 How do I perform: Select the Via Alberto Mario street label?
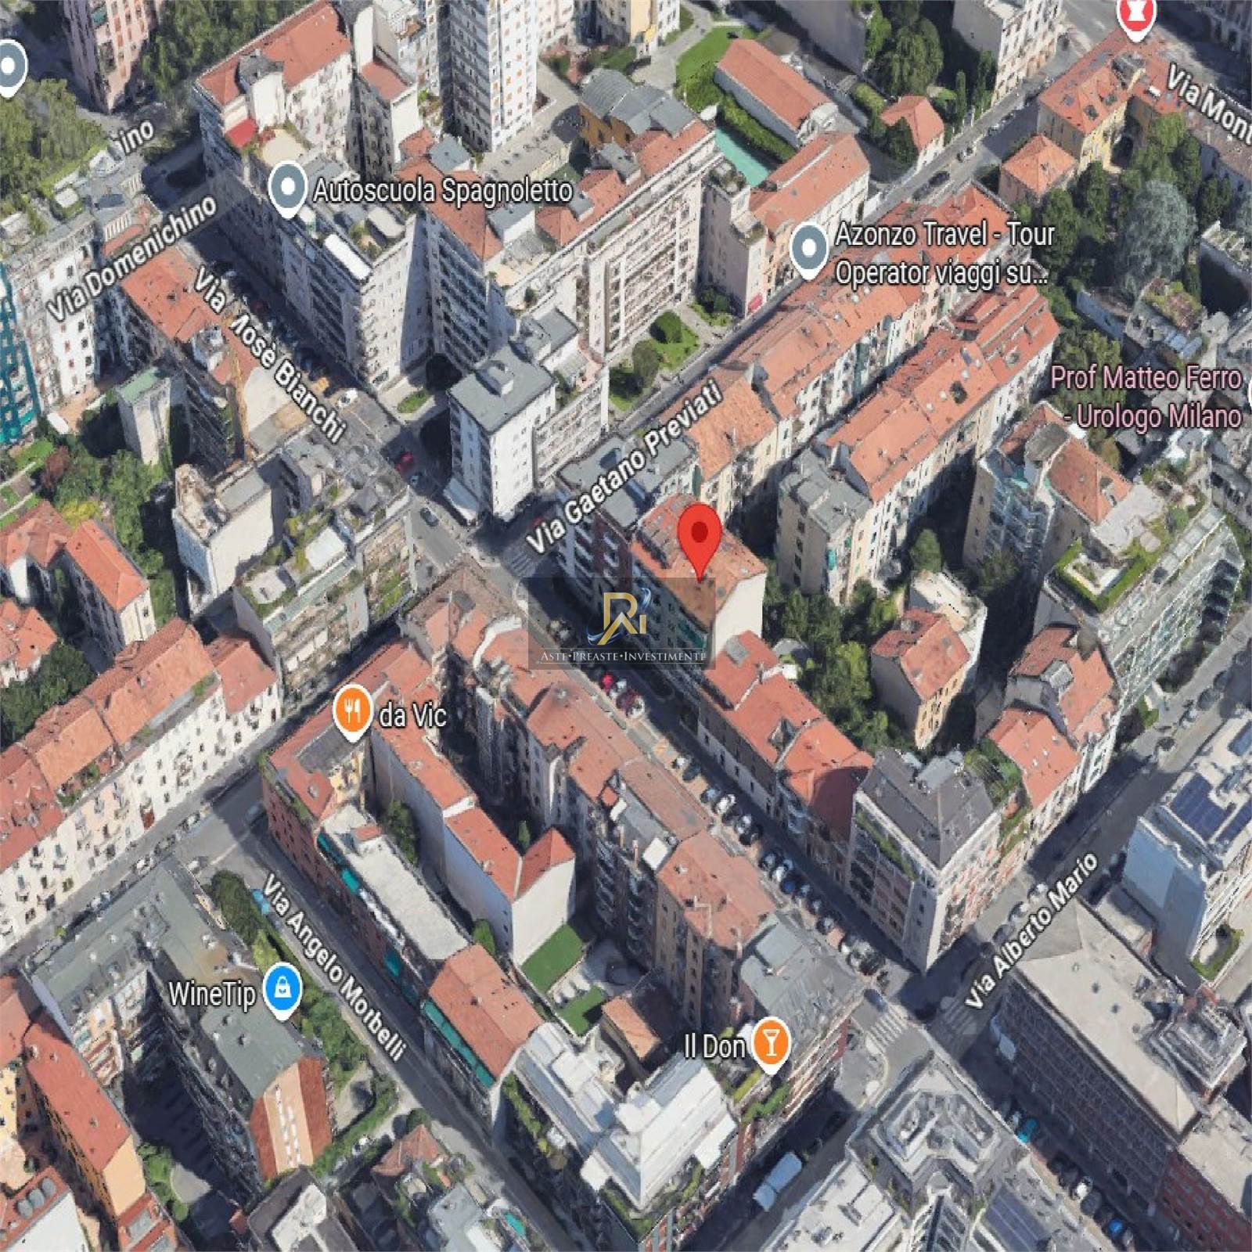pyautogui.click(x=1031, y=931)
